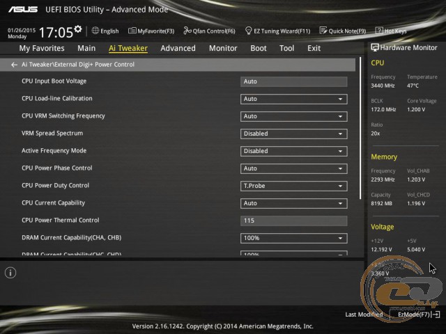Image resolution: width=446 pixels, height=334 pixels.
Task: Click the globe language icon
Action: coord(95,31)
